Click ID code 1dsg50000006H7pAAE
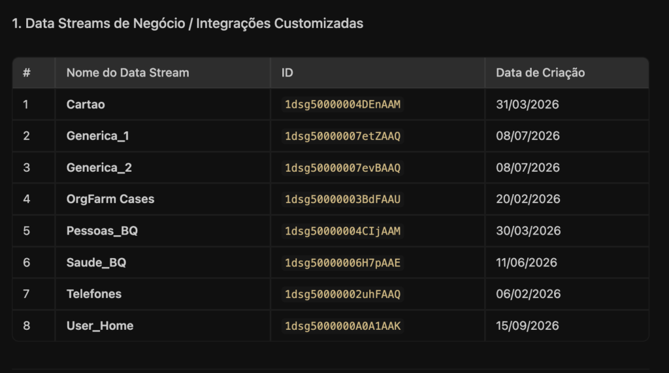 tap(342, 263)
